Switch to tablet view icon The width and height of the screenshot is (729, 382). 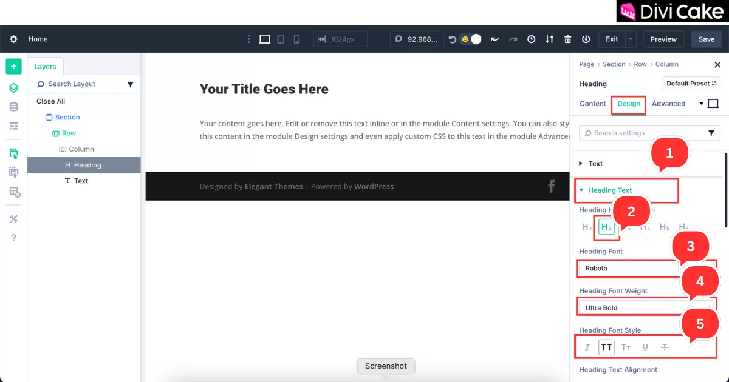(281, 39)
